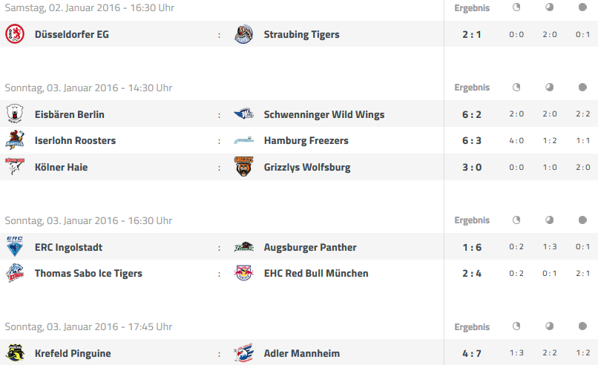
Task: Open the Thomas Sabo Ice Tigers team link
Action: 88,274
